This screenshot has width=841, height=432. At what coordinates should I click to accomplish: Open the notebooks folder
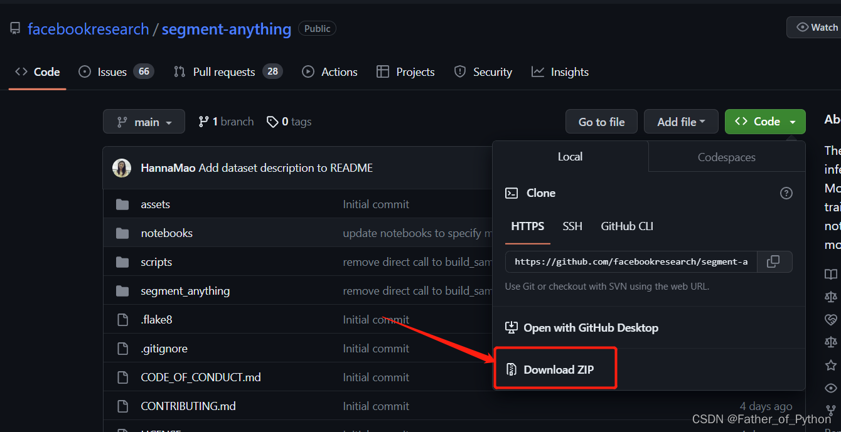coord(166,233)
